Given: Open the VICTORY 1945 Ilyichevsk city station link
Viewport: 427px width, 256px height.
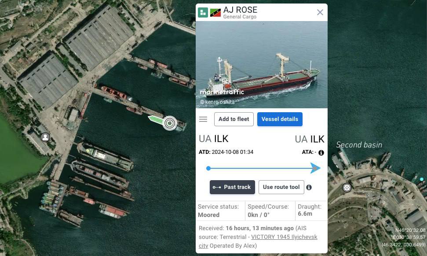Looking at the screenshot, I should (x=284, y=237).
